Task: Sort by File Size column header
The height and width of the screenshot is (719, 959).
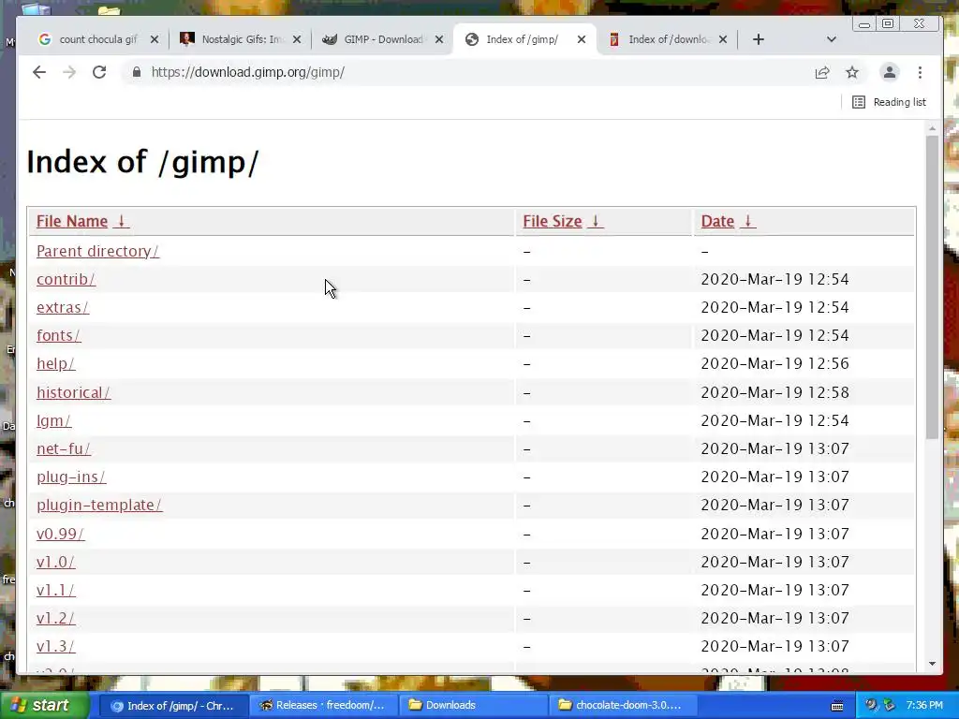Action: (553, 221)
